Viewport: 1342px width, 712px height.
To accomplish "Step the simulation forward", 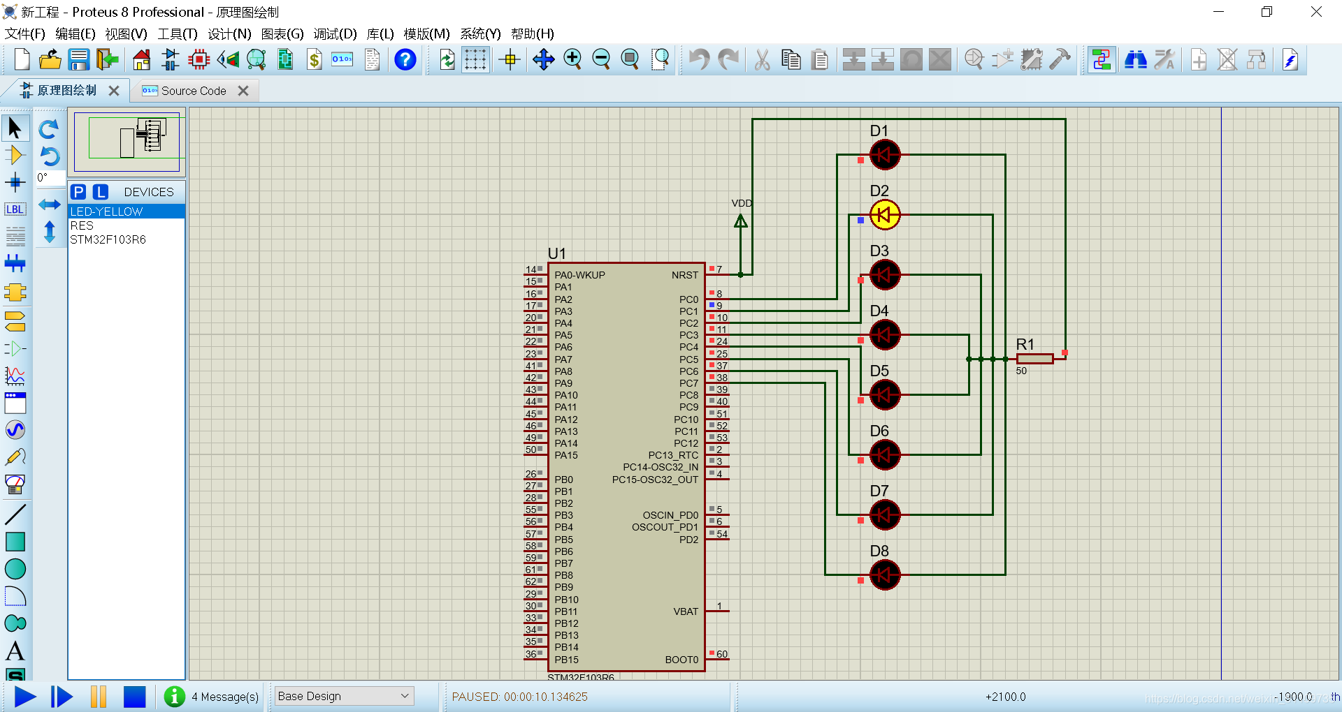I will pos(62,697).
